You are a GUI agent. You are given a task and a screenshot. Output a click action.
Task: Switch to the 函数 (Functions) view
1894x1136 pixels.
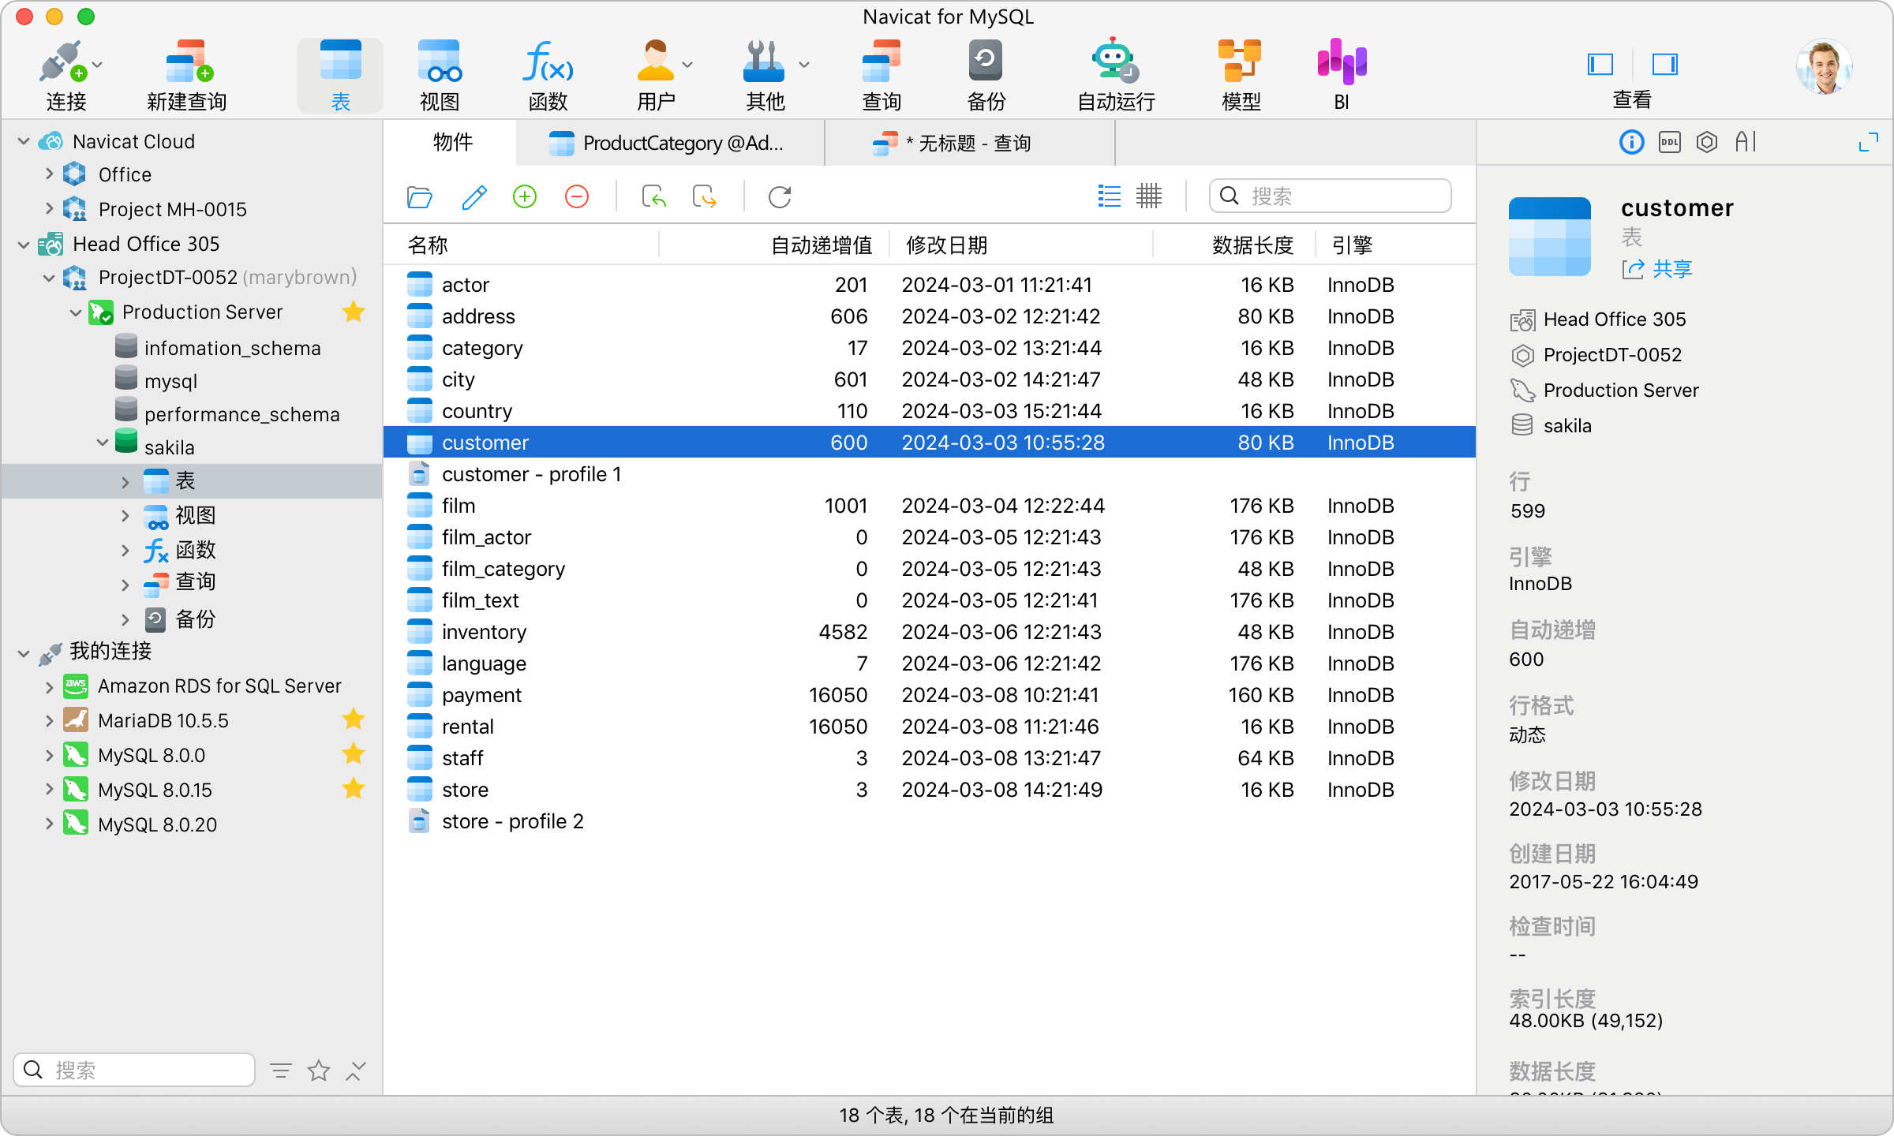click(x=548, y=73)
